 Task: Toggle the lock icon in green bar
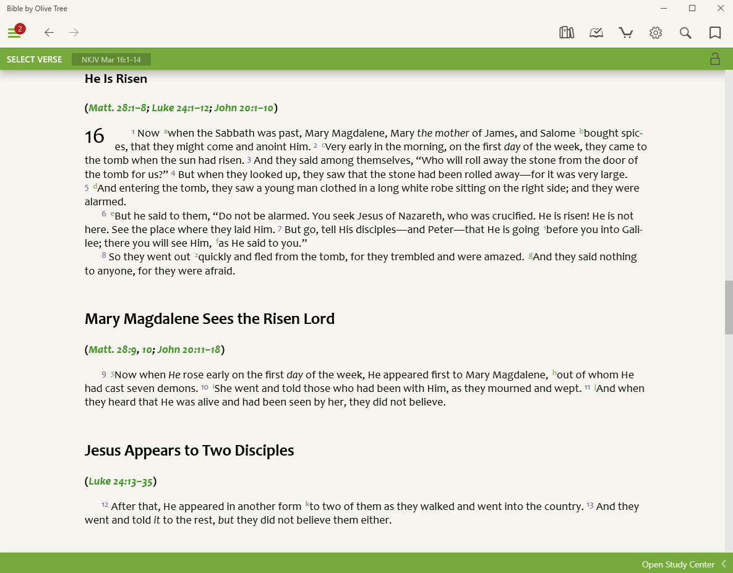pyautogui.click(x=715, y=59)
